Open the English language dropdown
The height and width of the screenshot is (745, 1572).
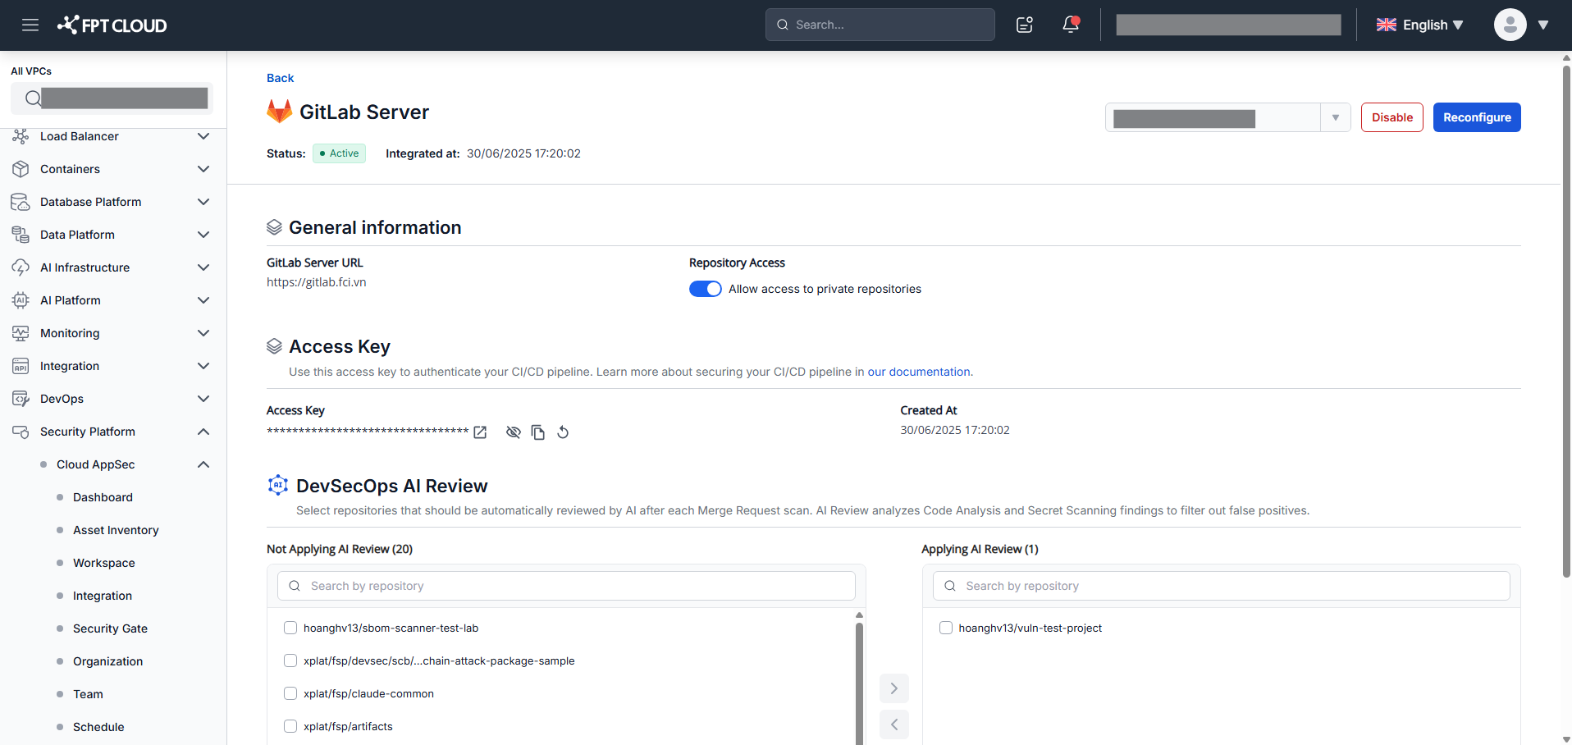point(1420,25)
